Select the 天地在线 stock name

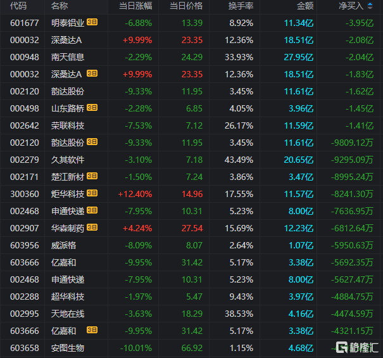point(68,314)
